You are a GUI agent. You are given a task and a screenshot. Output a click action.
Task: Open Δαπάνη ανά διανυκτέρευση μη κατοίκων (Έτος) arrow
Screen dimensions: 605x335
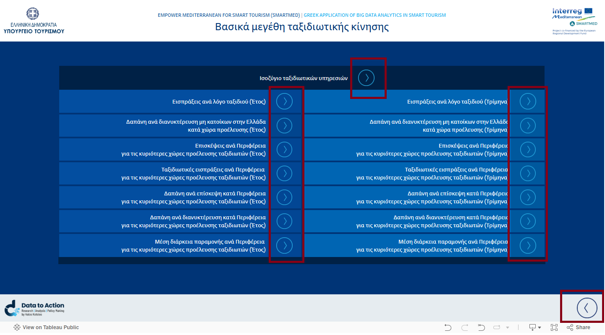[285, 125]
